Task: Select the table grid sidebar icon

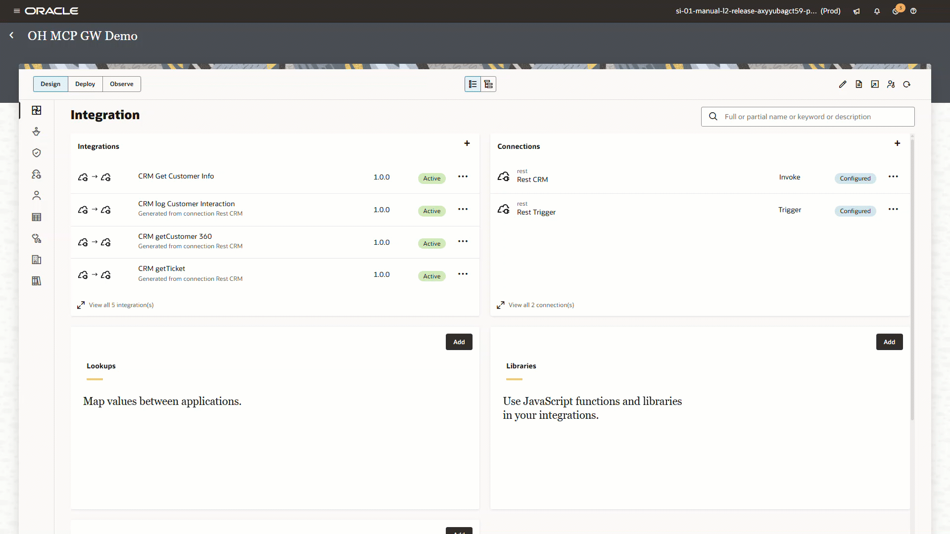Action: pyautogui.click(x=37, y=217)
